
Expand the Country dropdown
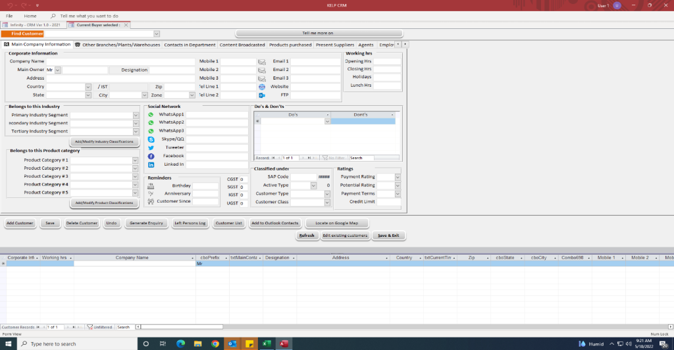tap(88, 87)
